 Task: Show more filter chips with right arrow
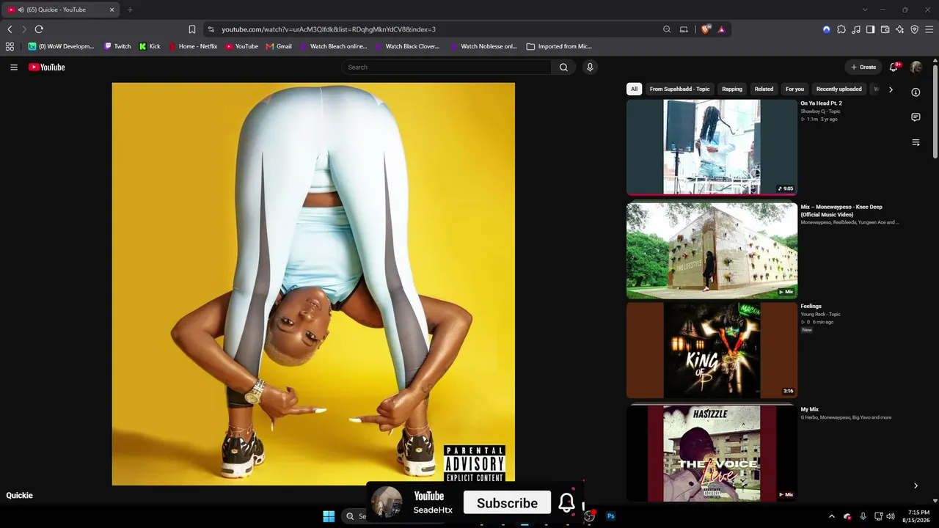click(x=891, y=89)
